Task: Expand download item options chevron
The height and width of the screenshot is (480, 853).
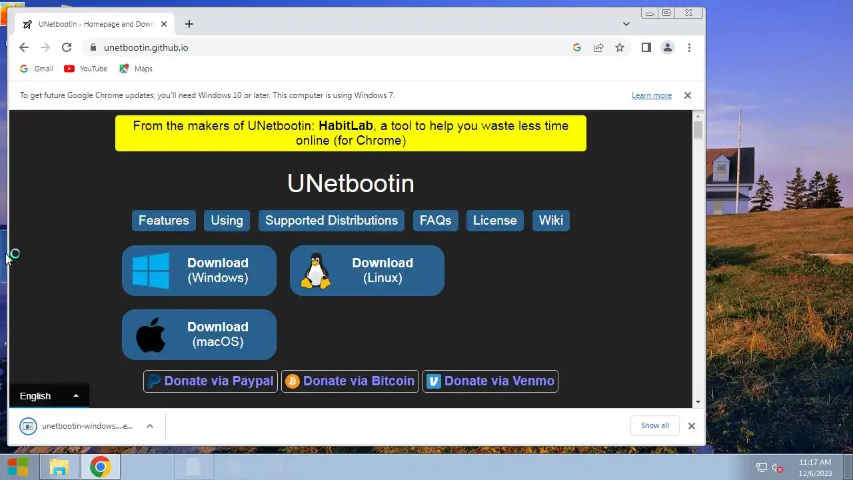Action: 150,426
